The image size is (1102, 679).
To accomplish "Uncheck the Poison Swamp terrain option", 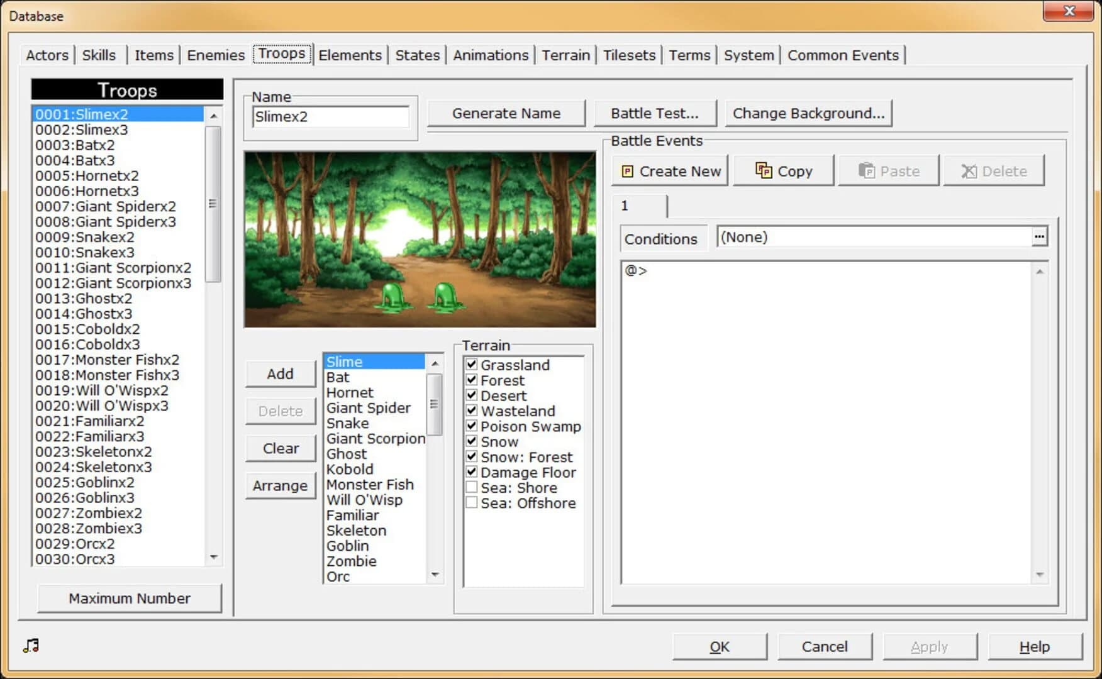I will [x=470, y=426].
